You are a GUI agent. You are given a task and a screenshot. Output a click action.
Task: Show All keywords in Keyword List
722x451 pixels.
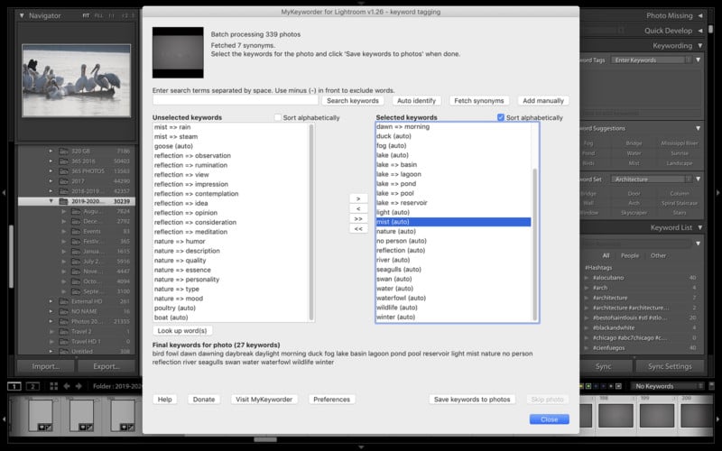[606, 256]
